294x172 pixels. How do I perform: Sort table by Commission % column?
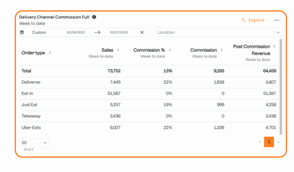tap(170, 50)
